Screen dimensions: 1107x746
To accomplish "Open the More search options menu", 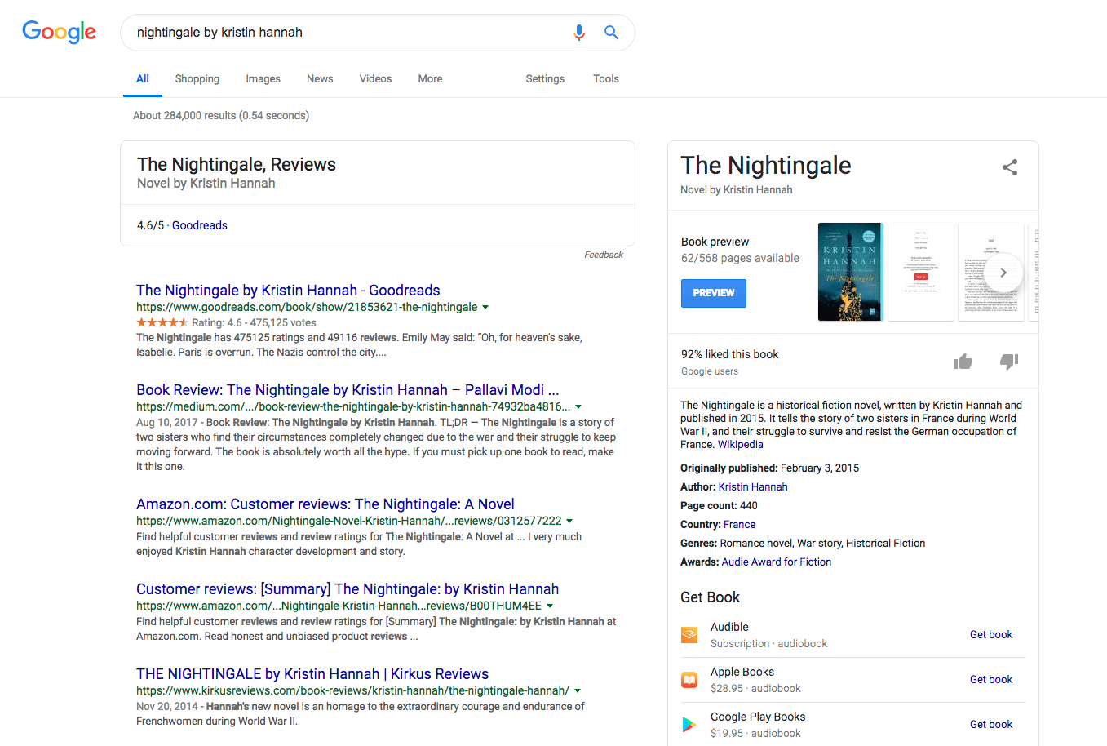I will point(430,79).
